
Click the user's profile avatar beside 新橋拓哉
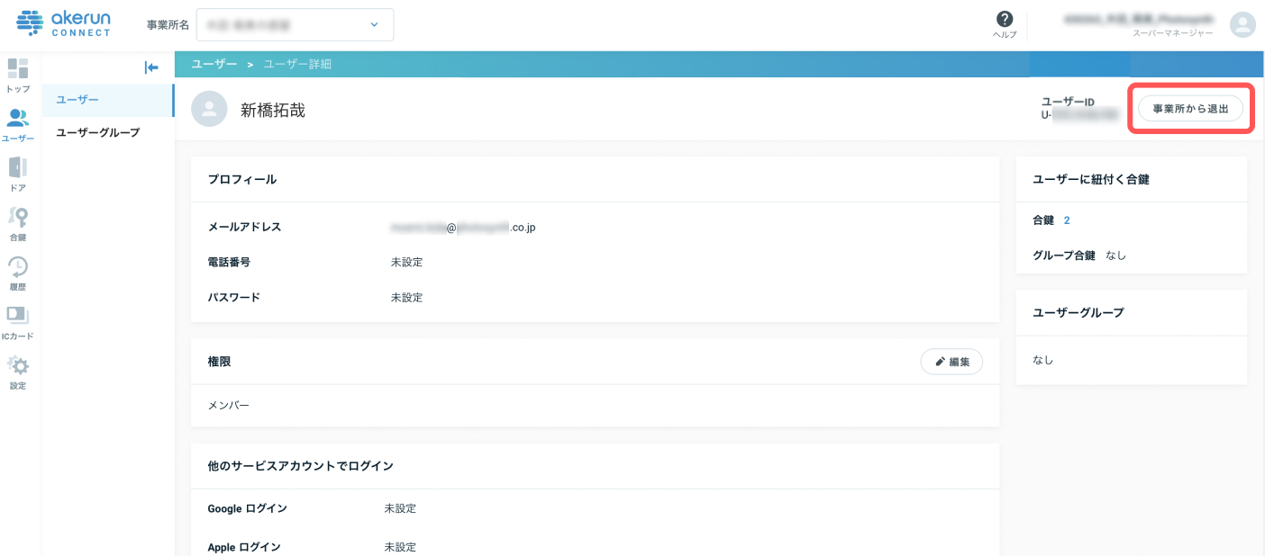pyautogui.click(x=209, y=110)
